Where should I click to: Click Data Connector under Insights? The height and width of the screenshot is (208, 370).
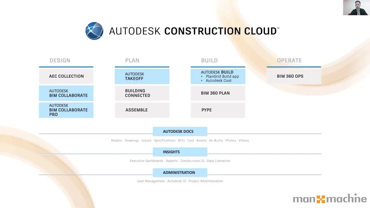(219, 161)
